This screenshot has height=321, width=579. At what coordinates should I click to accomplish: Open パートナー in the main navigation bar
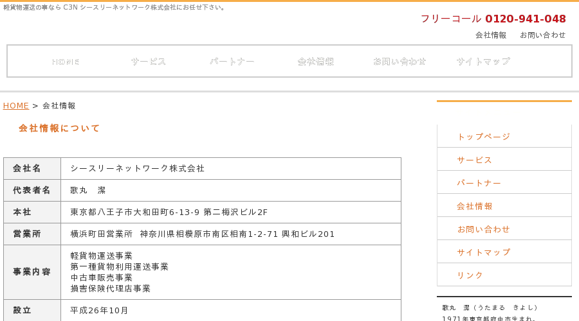(x=232, y=62)
